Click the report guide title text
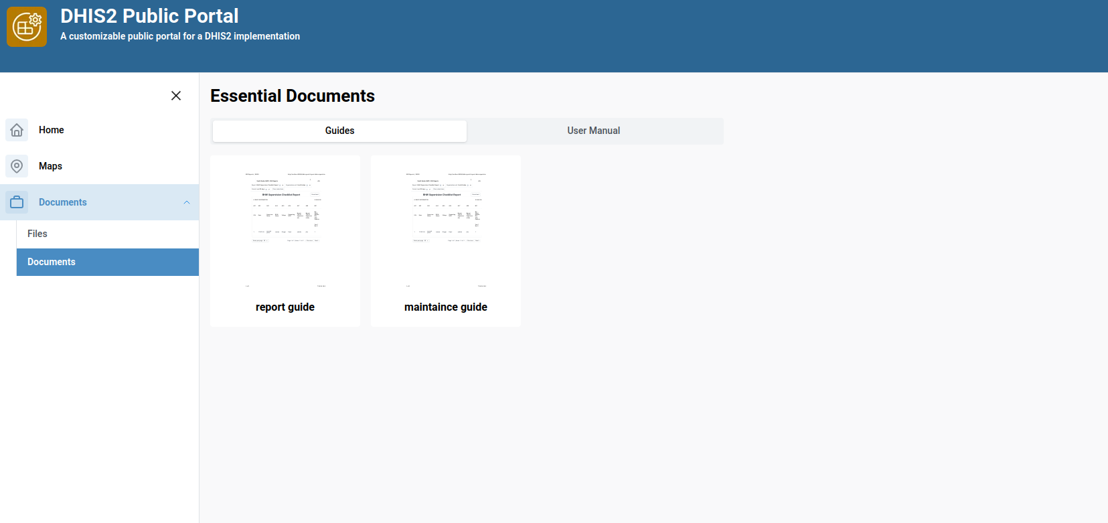This screenshot has width=1108, height=523. pyautogui.click(x=285, y=307)
